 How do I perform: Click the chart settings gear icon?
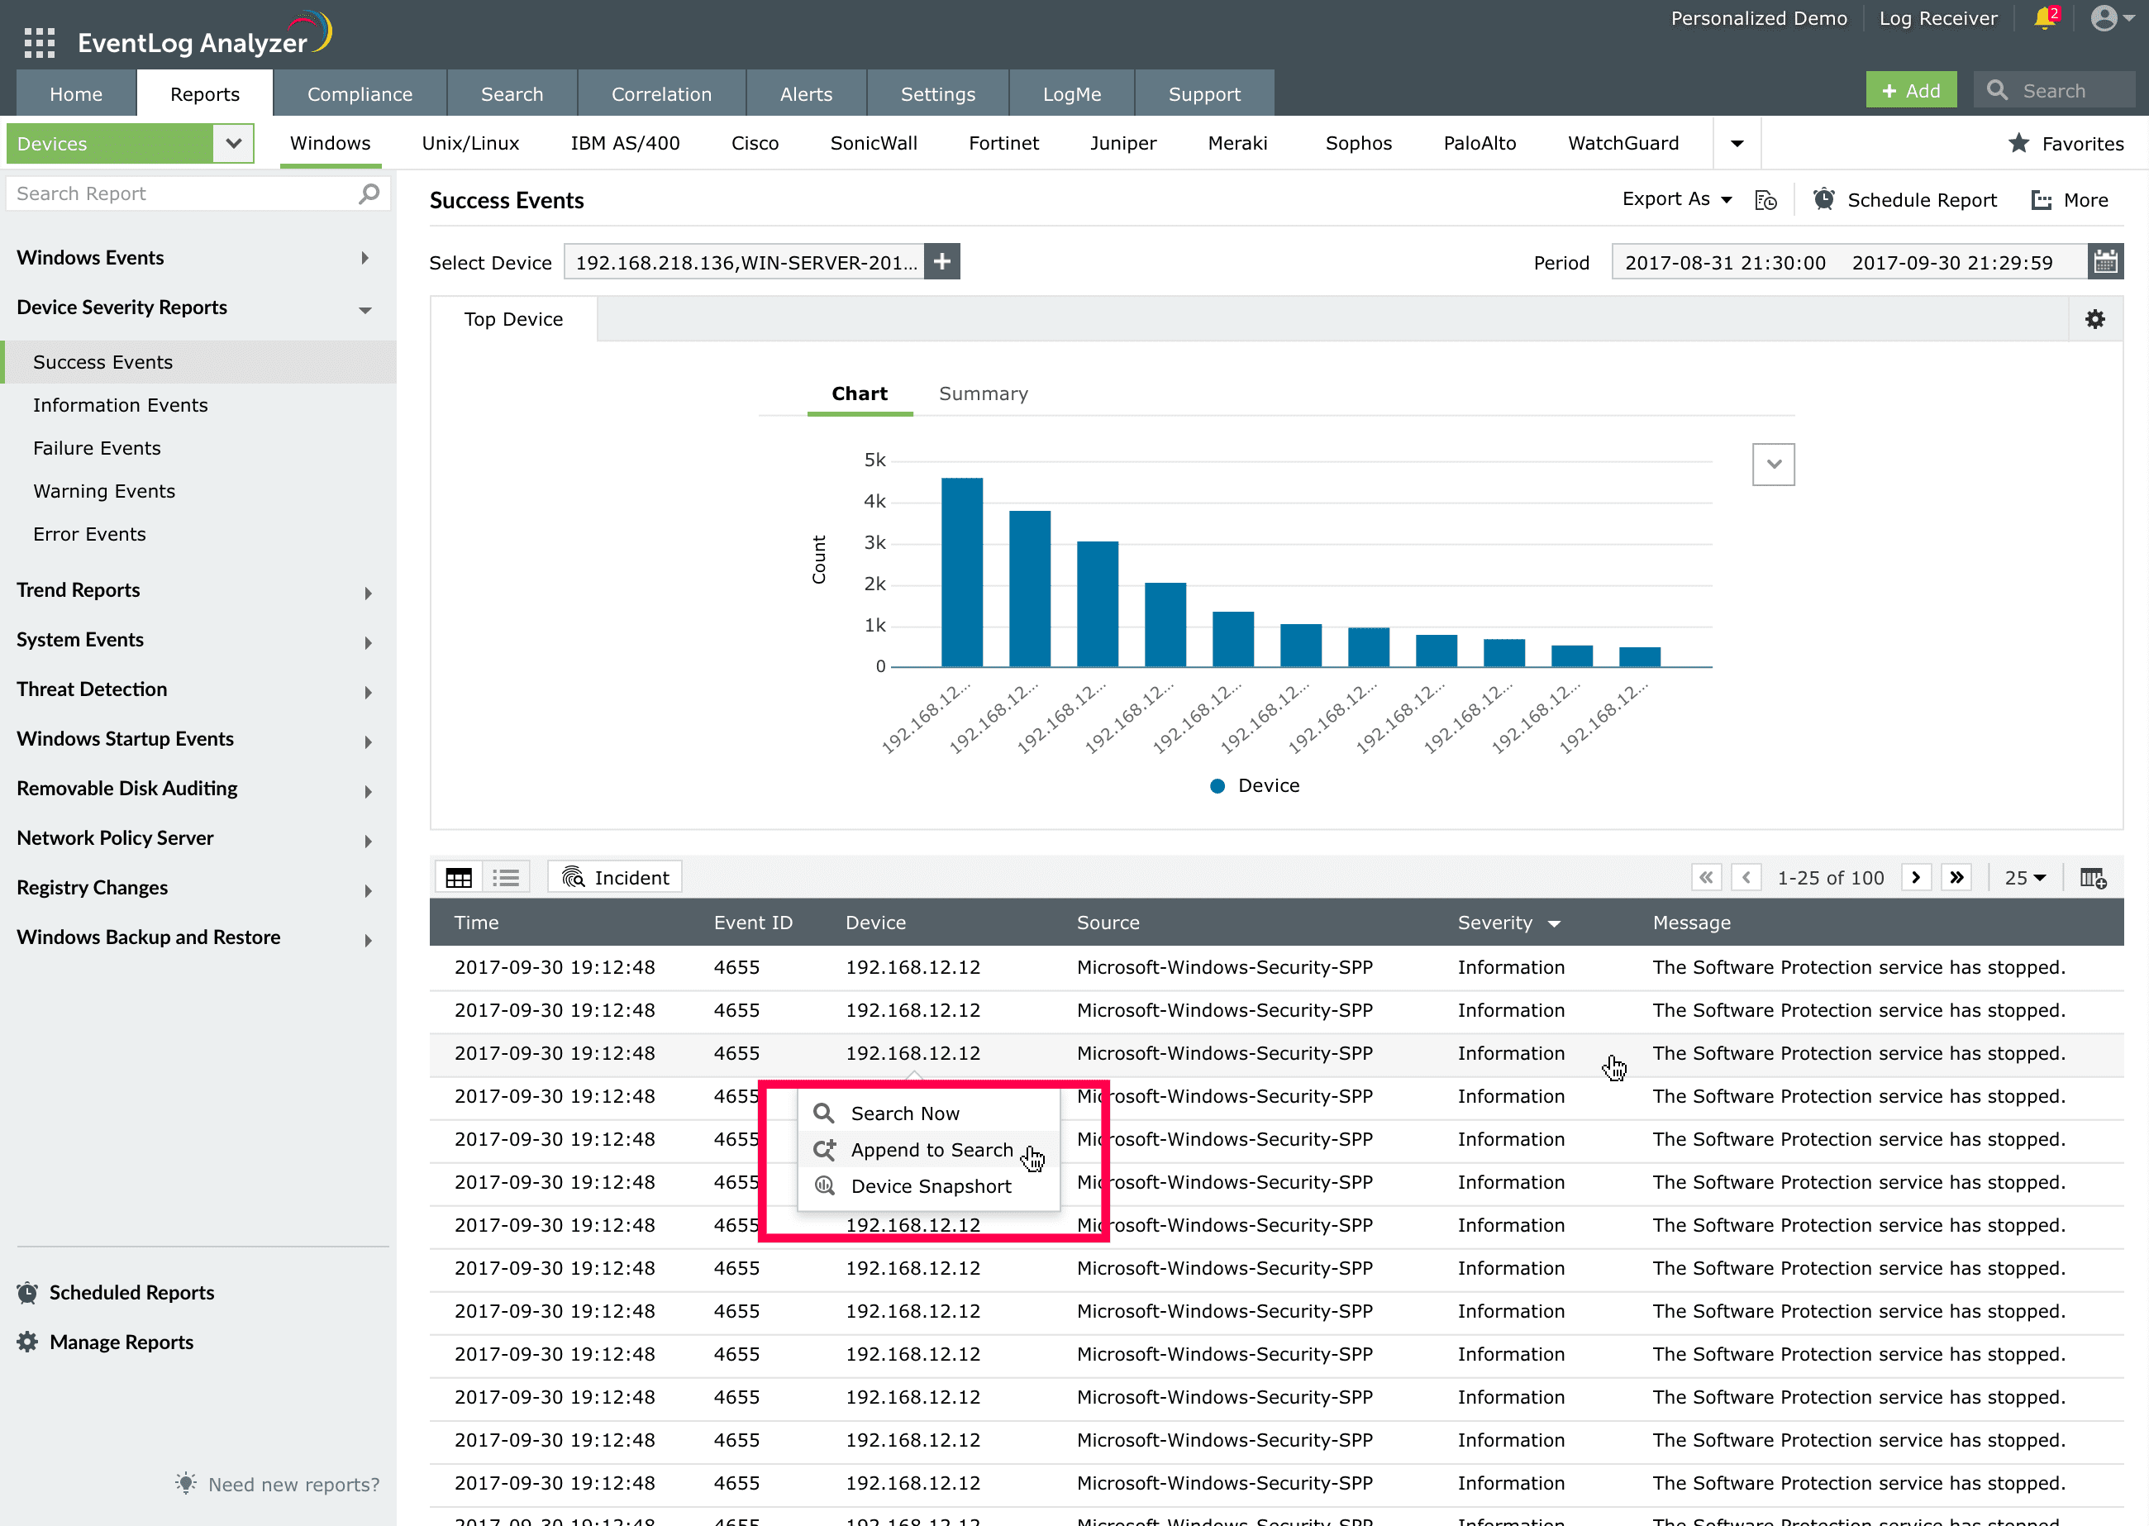tap(2094, 319)
